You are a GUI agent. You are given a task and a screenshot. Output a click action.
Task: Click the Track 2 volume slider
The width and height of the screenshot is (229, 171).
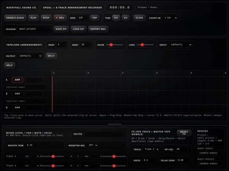(x=53, y=166)
